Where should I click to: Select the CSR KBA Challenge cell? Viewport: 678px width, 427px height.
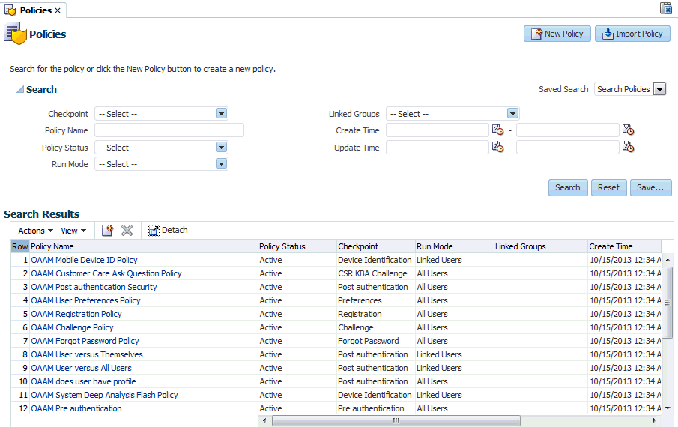(x=376, y=273)
